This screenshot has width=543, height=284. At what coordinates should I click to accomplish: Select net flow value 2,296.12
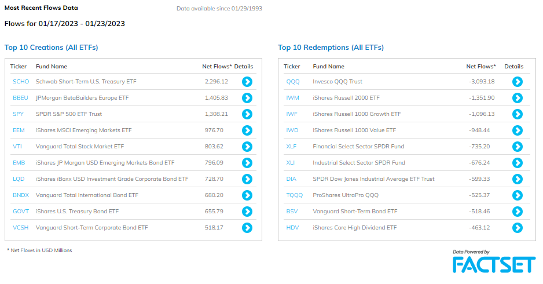click(217, 82)
